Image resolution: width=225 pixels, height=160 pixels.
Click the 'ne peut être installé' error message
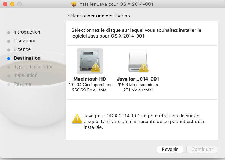[x=144, y=122]
